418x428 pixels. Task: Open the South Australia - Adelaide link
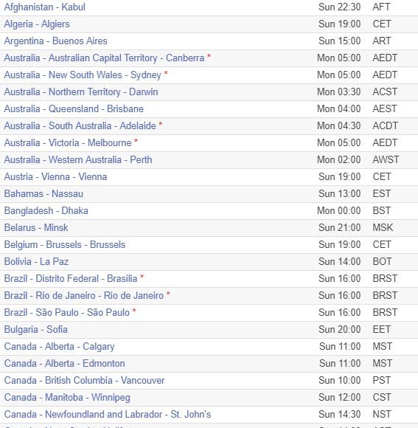(x=80, y=125)
